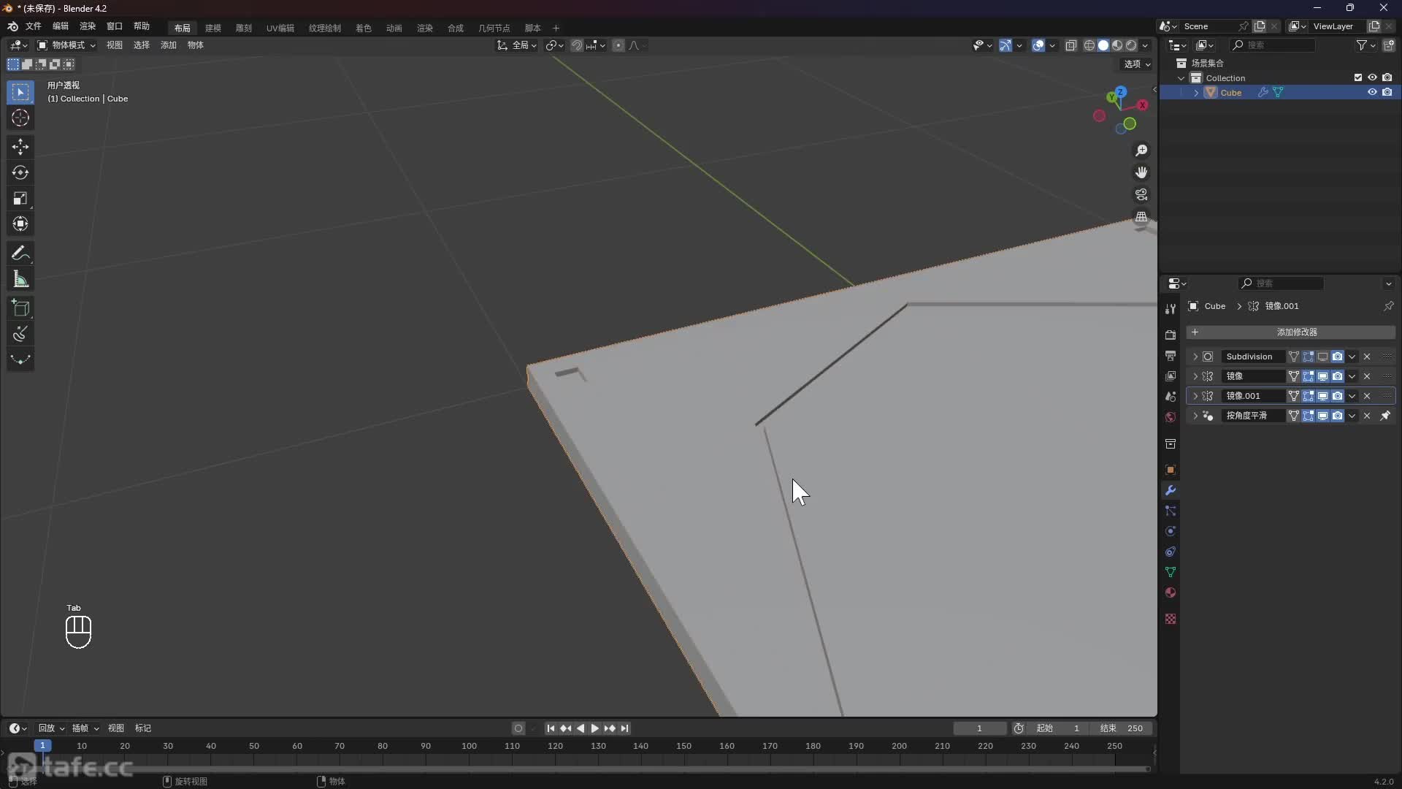The height and width of the screenshot is (789, 1402).
Task: Remove the 镜像 modifier
Action: (1367, 376)
